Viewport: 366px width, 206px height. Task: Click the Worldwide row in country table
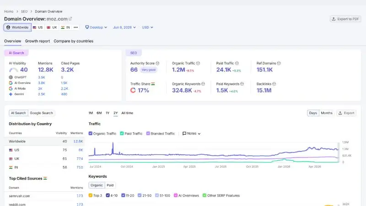pyautogui.click(x=44, y=141)
